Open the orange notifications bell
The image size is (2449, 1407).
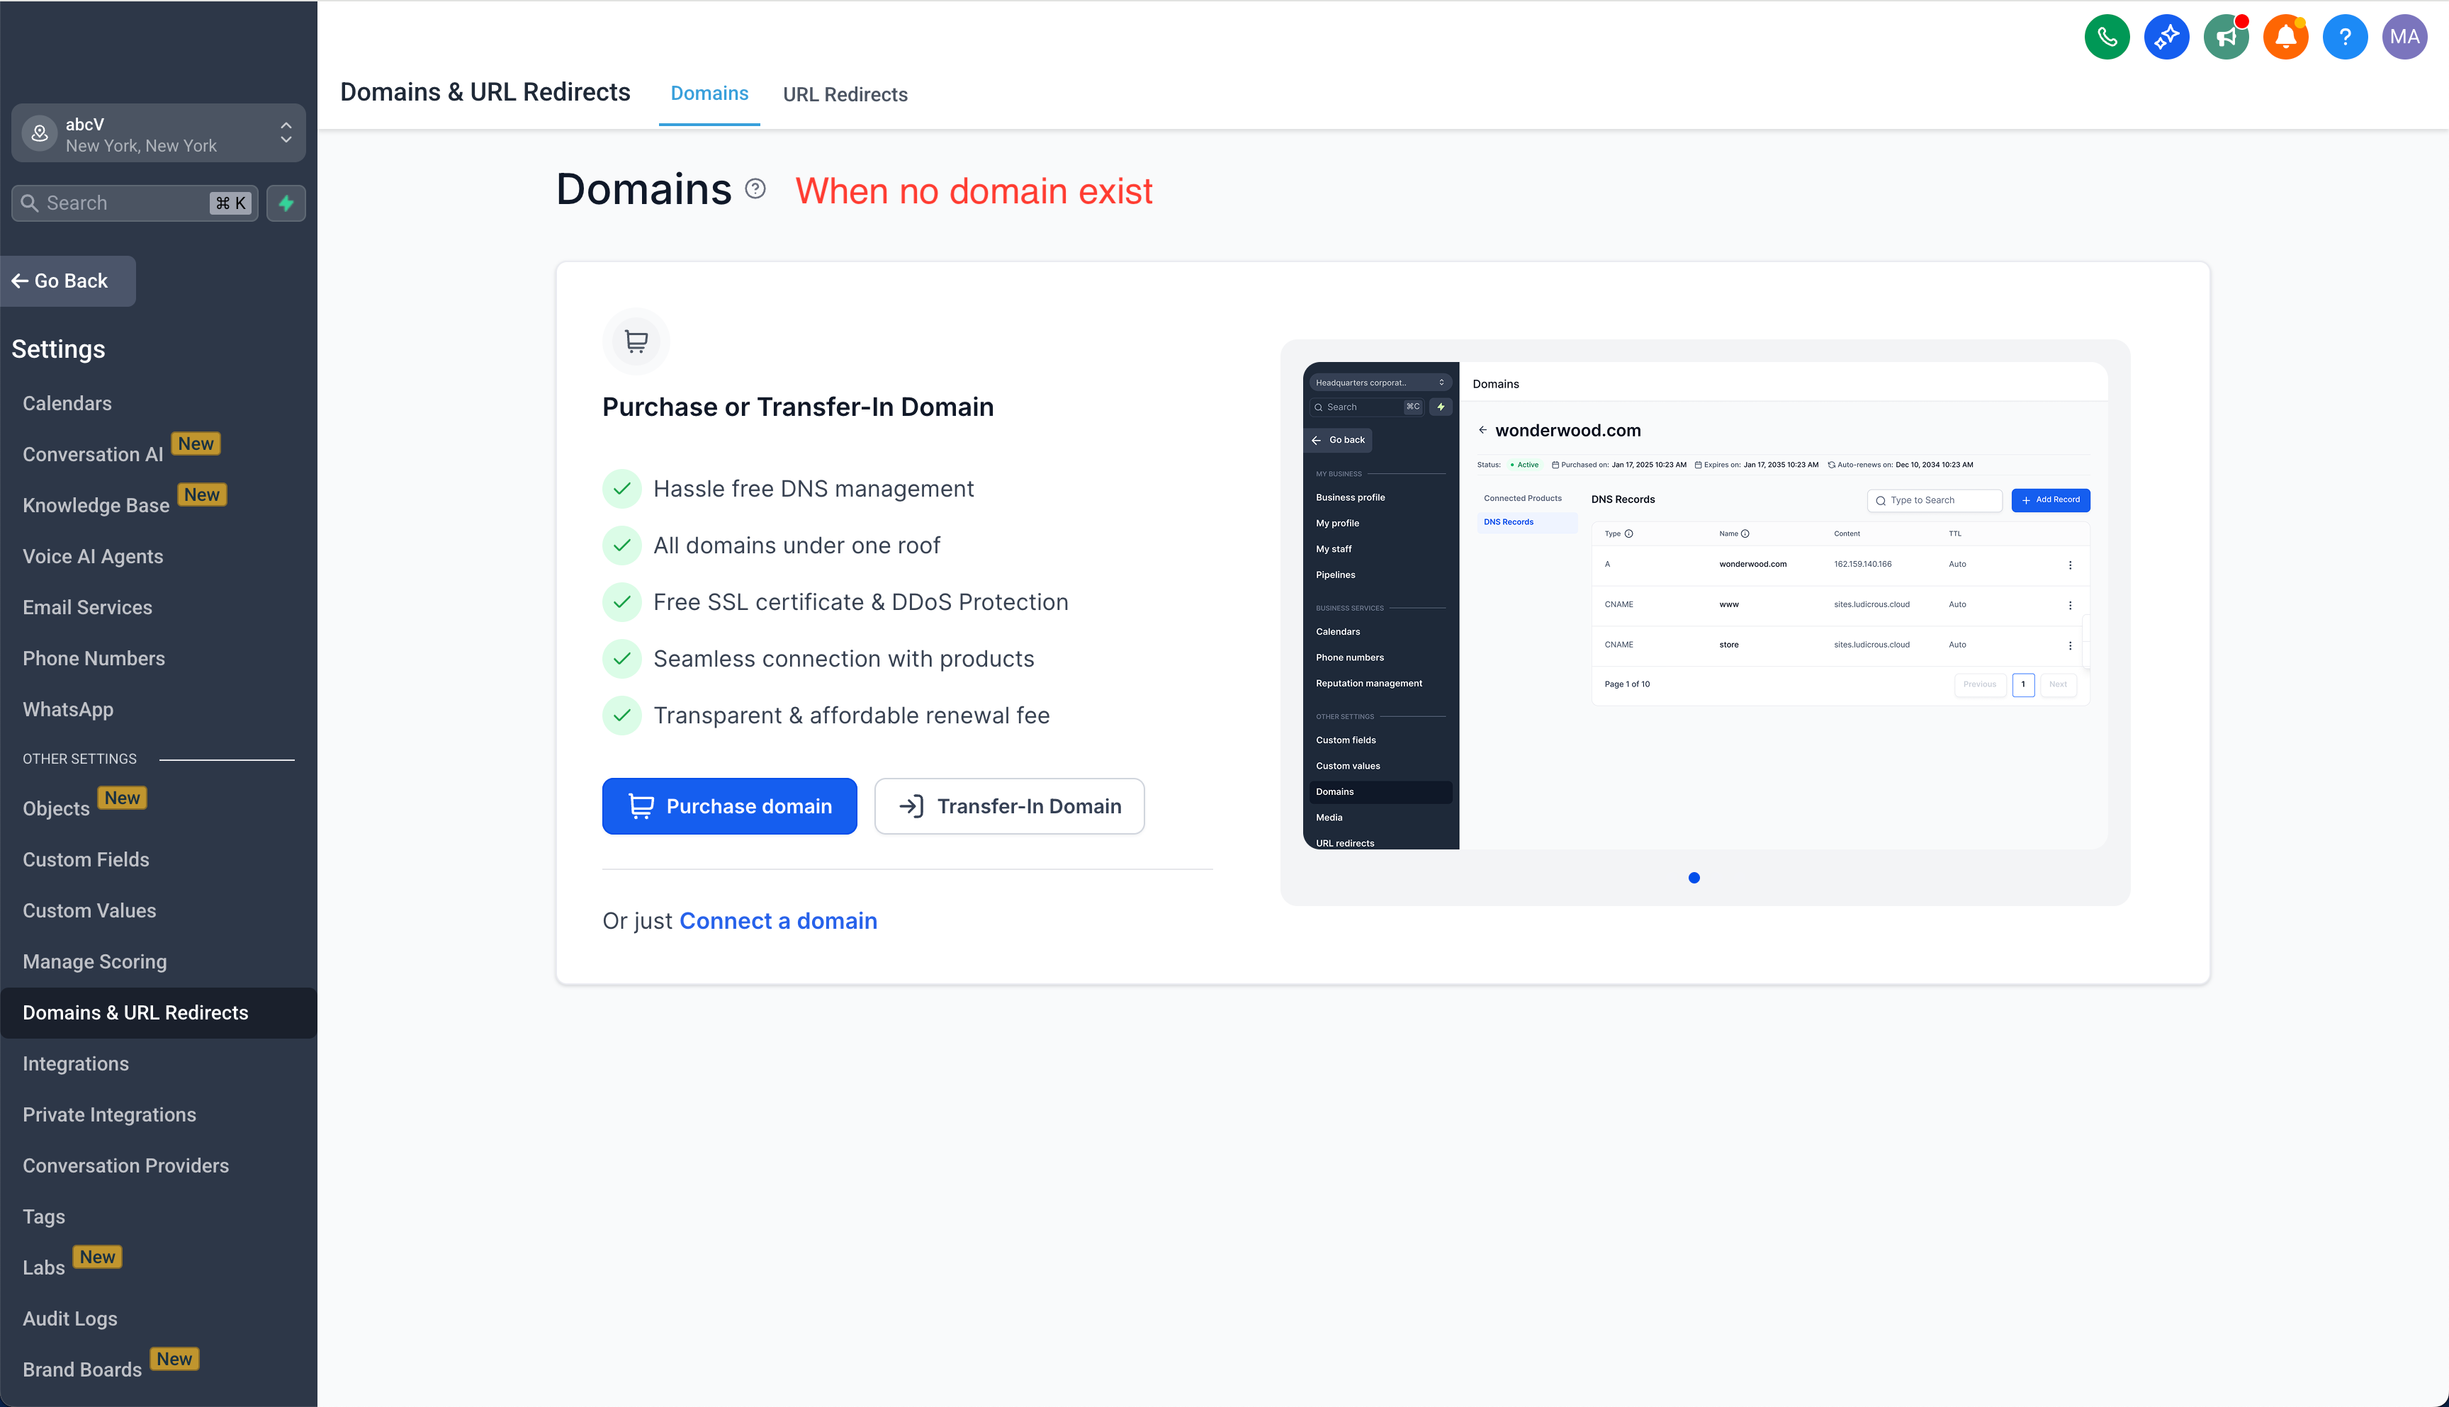(2285, 37)
